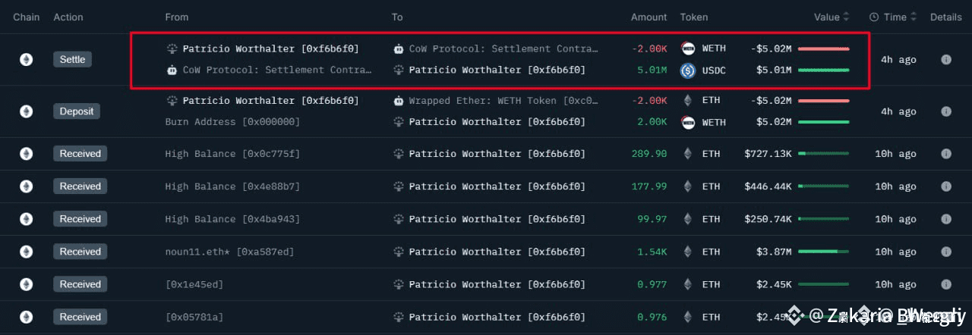The width and height of the screenshot is (972, 335).
Task: Click the clock icon beside Time header
Action: pos(874,17)
